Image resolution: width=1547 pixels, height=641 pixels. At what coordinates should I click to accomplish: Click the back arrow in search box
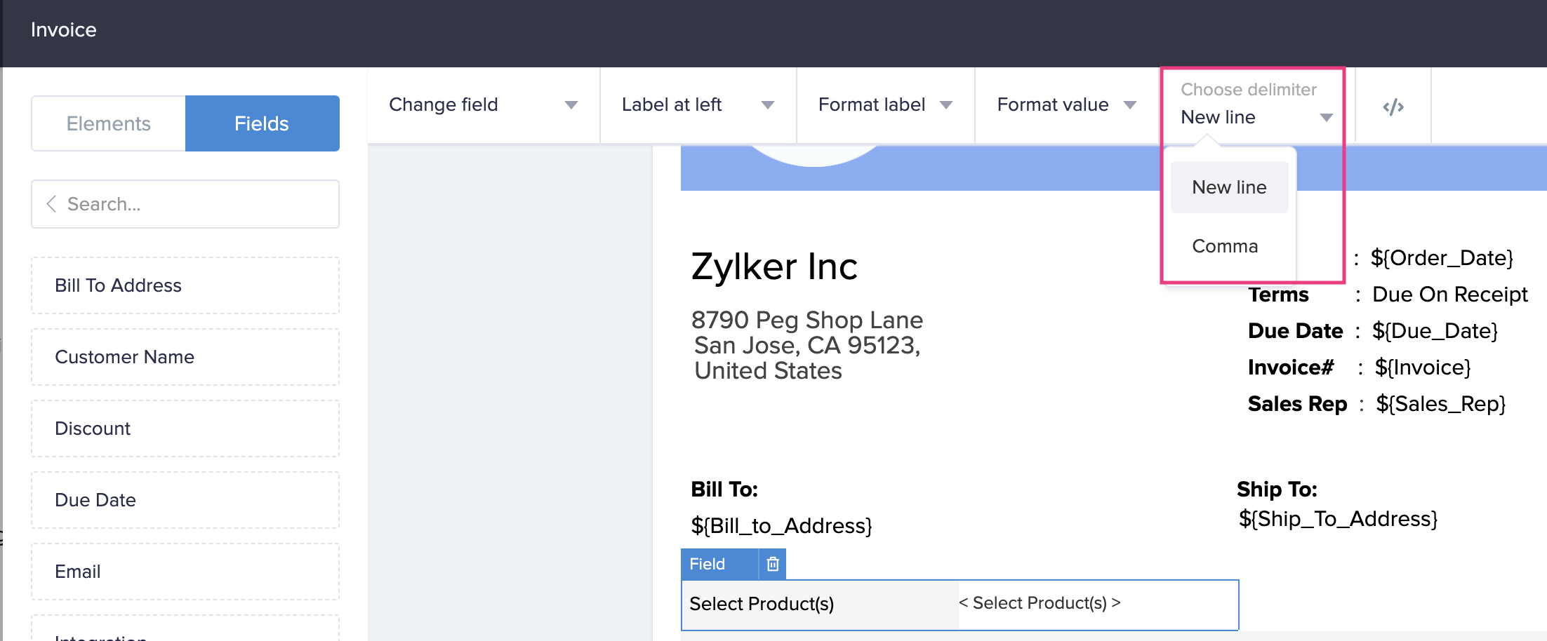[x=51, y=204]
